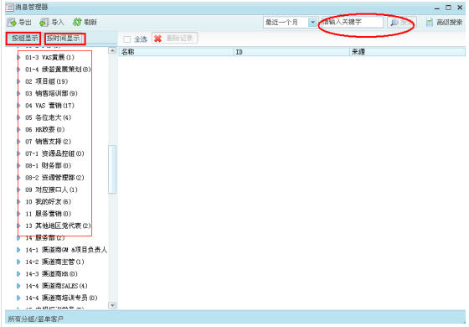Expand the 06 HR政委 (0) arrow

[x=18, y=129]
